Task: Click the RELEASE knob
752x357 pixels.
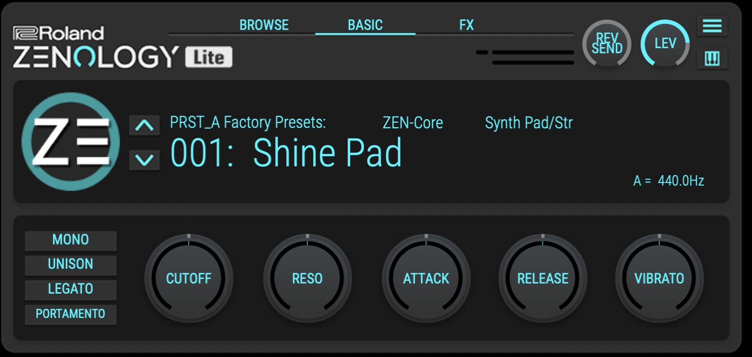Action: tap(543, 278)
